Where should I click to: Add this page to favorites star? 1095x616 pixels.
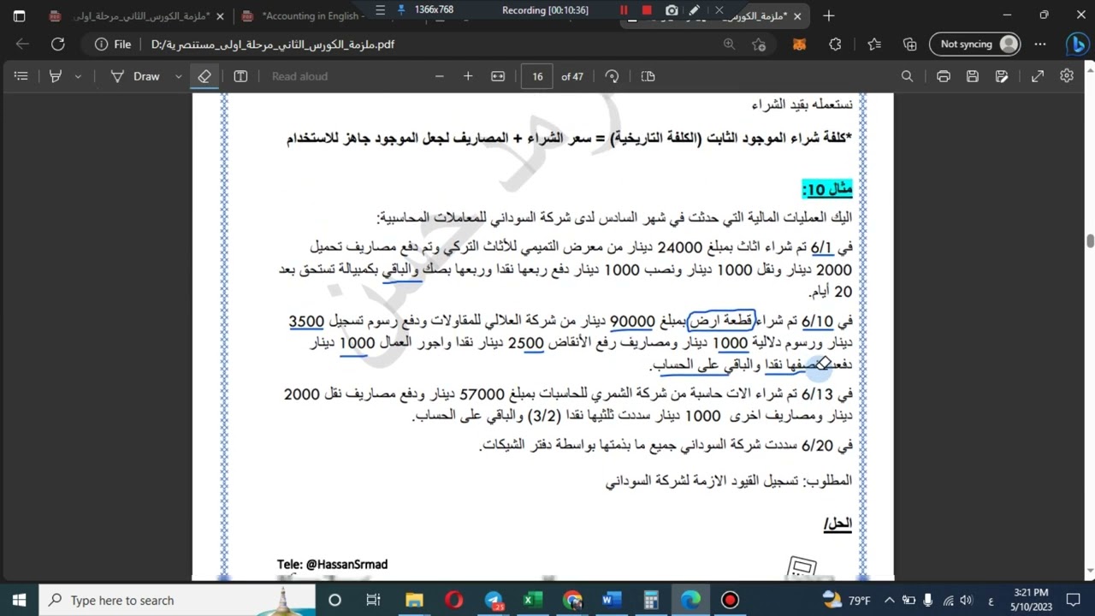click(x=759, y=44)
